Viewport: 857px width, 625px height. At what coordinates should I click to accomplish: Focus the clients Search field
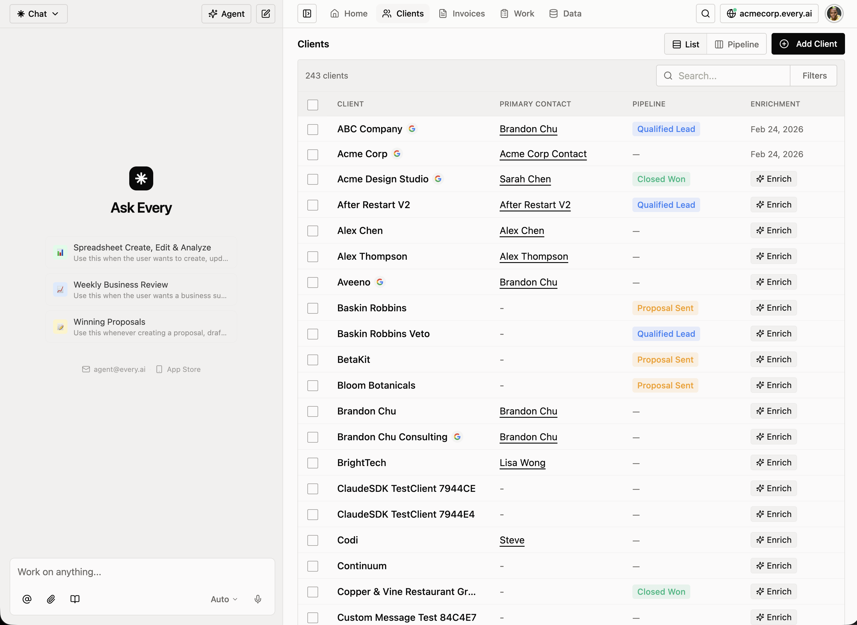point(723,76)
